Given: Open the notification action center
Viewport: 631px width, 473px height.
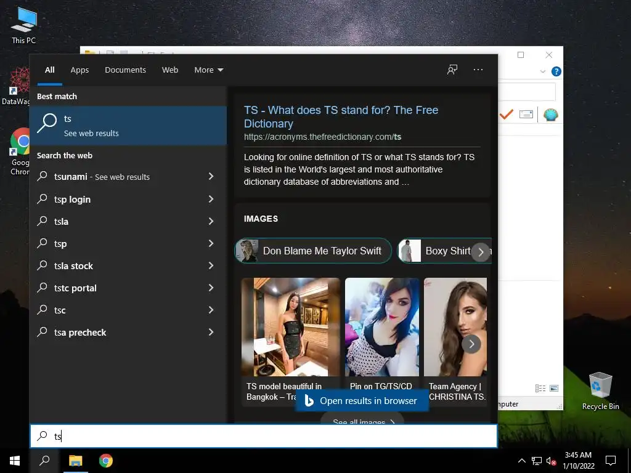Looking at the screenshot, I should tap(611, 461).
